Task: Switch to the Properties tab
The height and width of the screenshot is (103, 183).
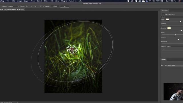Action: [165, 11]
